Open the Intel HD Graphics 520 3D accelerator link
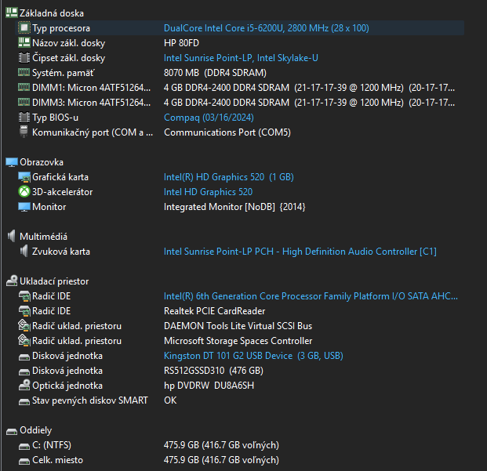 point(208,192)
